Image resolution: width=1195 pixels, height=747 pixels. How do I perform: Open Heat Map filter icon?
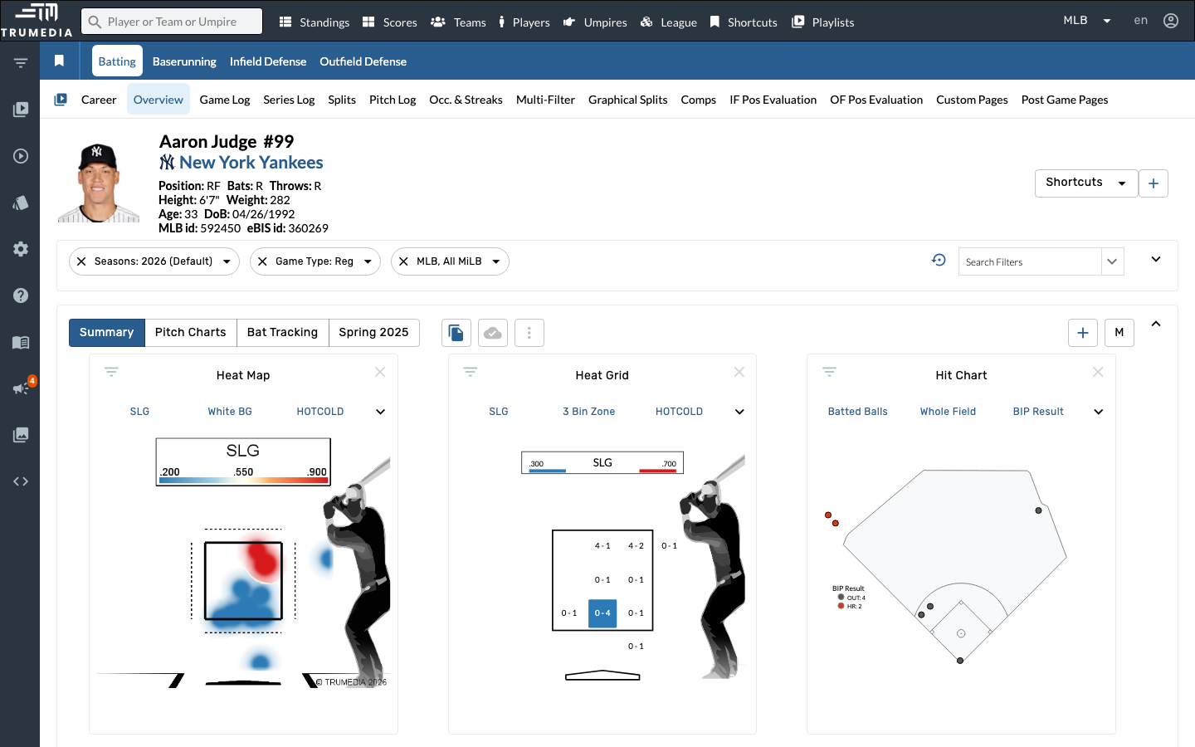tap(111, 372)
